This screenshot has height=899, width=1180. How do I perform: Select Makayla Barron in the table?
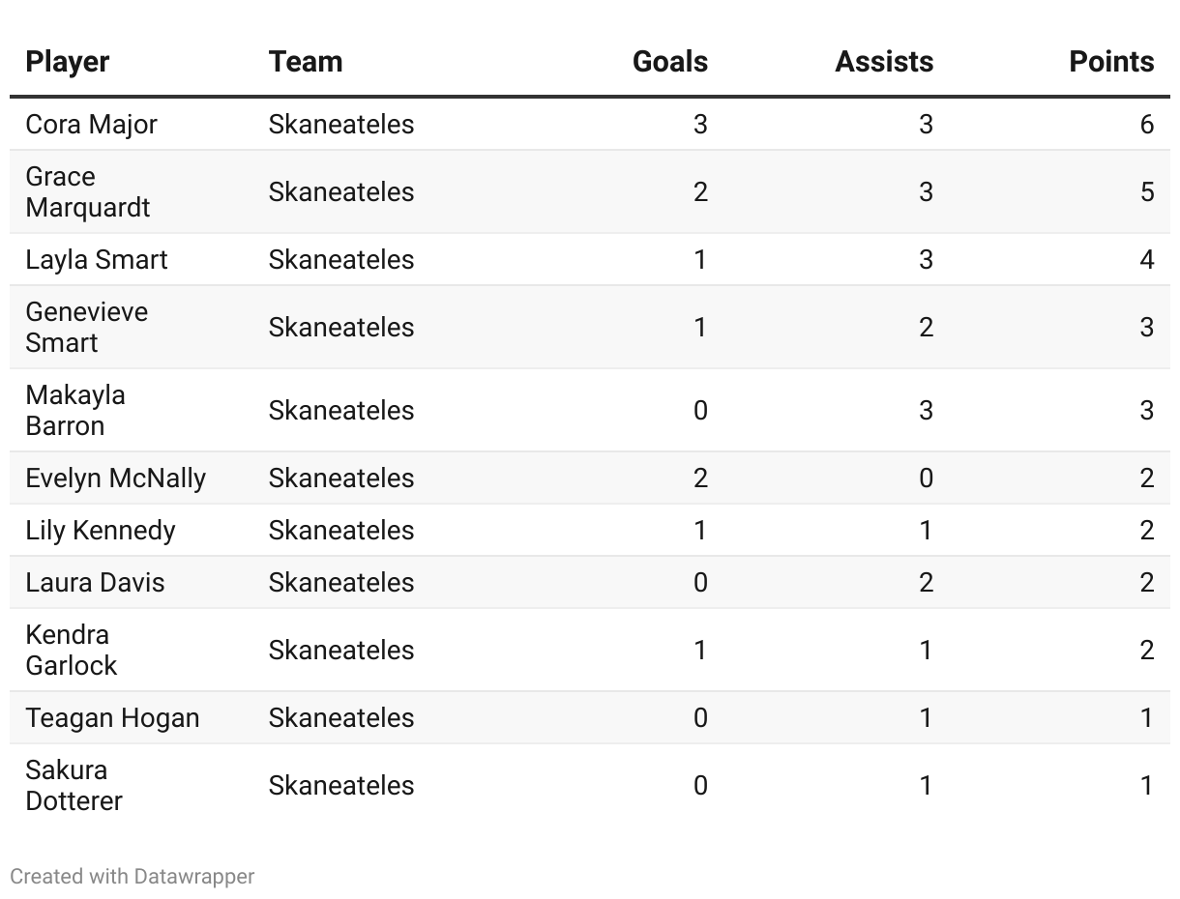(x=75, y=411)
